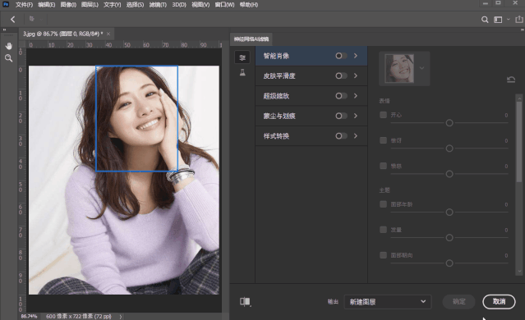Viewport: 525px width, 320px height.
Task: Open the all filters sliders icon
Action: (242, 57)
